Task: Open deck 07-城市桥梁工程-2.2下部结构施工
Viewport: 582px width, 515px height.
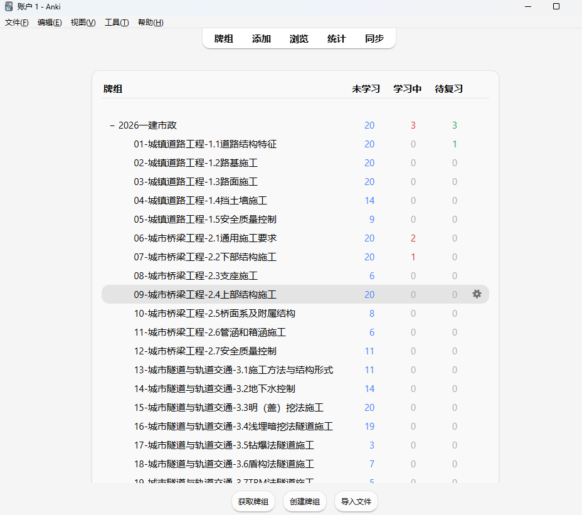Action: [205, 257]
